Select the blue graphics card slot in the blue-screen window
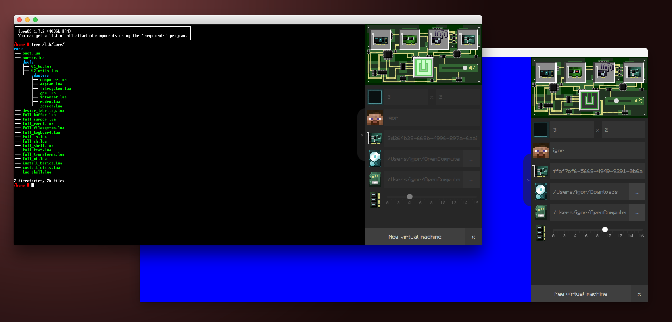 pos(546,72)
